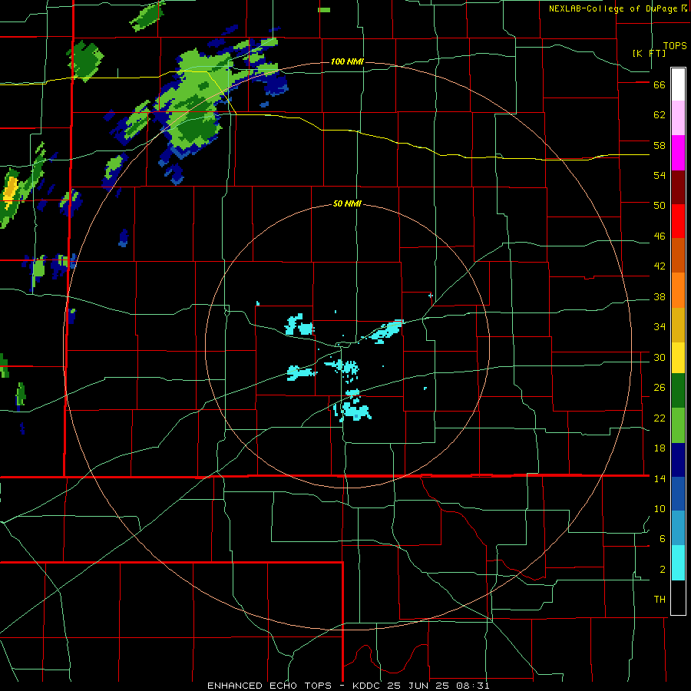Click the navy 18 kft legend swatch
The image size is (691, 691).
pos(678,460)
